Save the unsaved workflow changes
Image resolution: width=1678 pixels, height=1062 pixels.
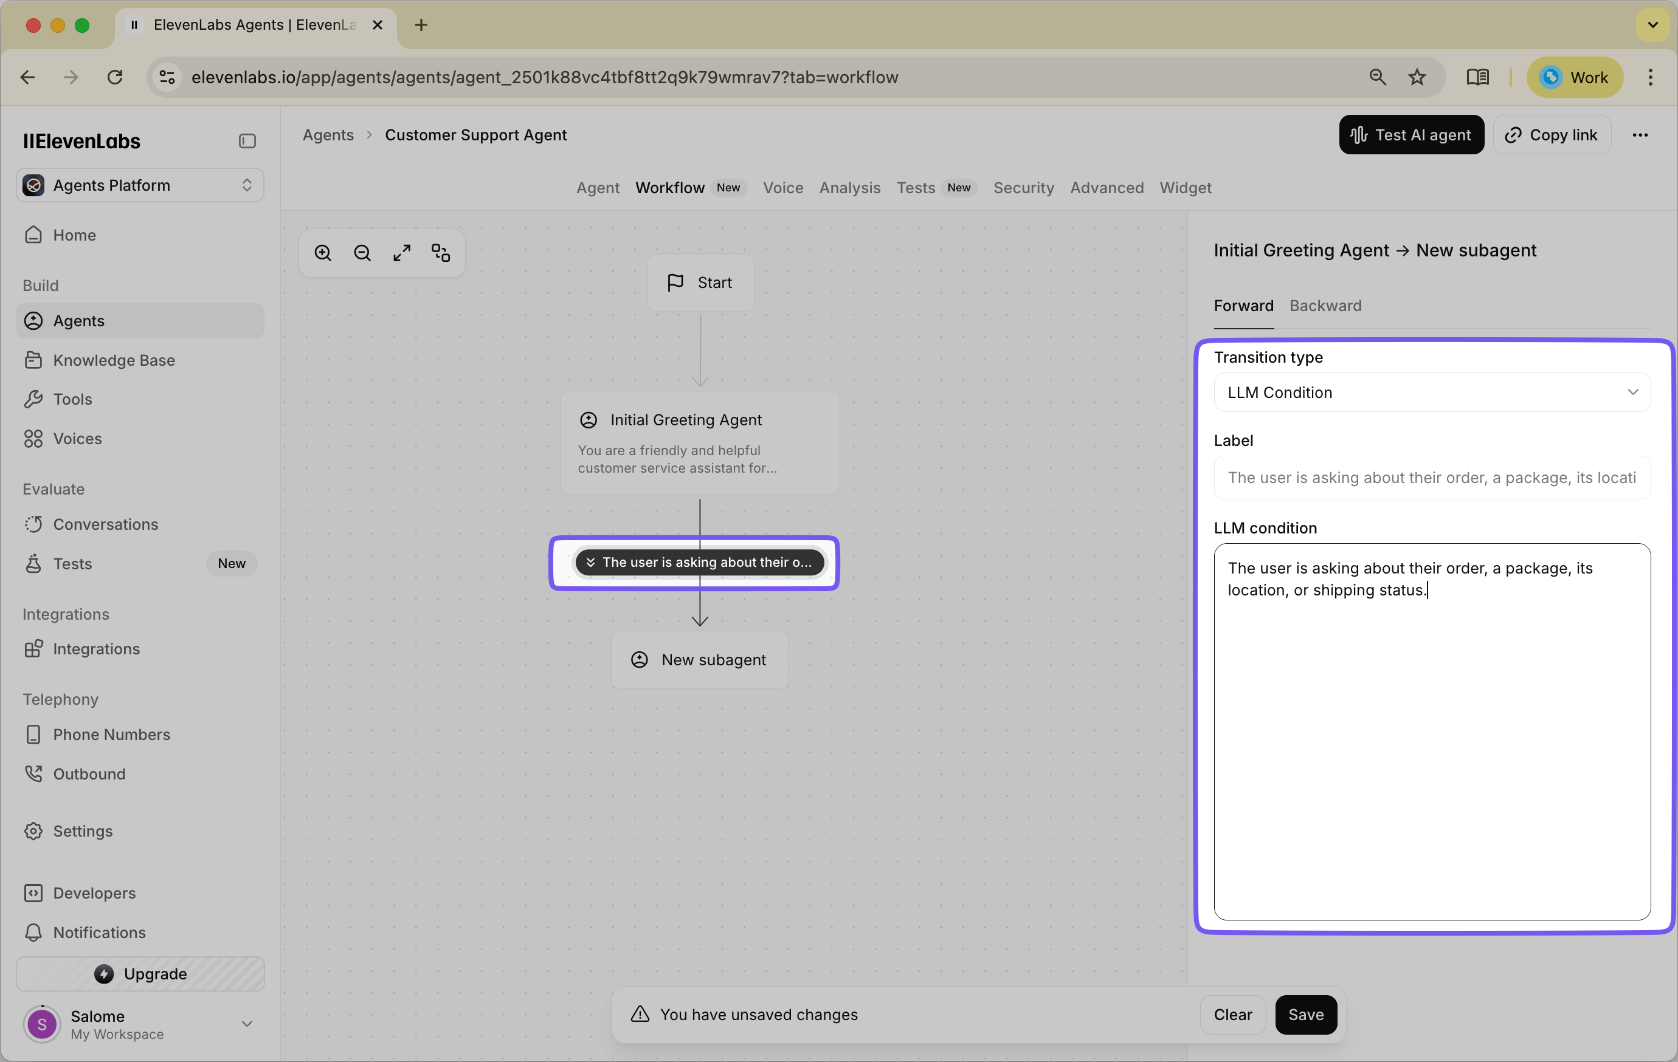(x=1306, y=1015)
